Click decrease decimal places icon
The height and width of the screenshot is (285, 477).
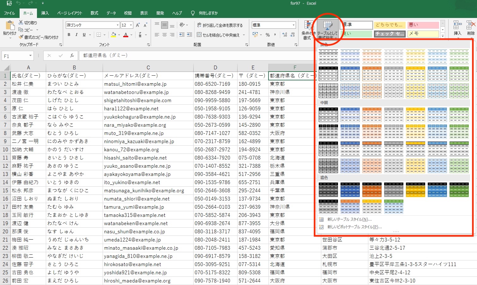(293, 35)
